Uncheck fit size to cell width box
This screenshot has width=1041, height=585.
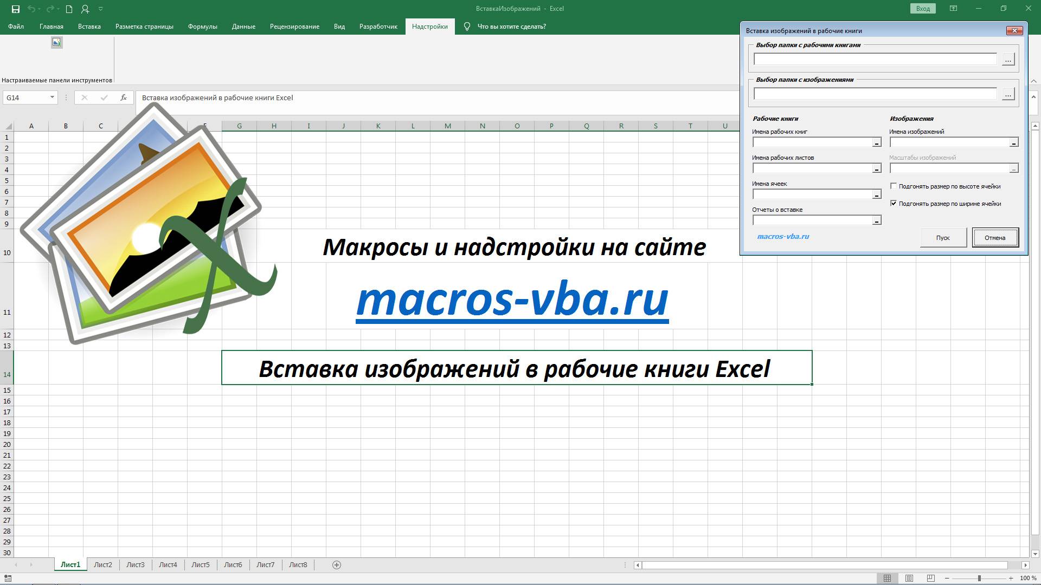click(x=894, y=203)
